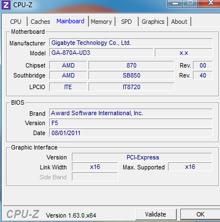Screen dimensions: 220x222
Task: Click the Gigabyte Technology manufacturer field
Action: [131, 43]
